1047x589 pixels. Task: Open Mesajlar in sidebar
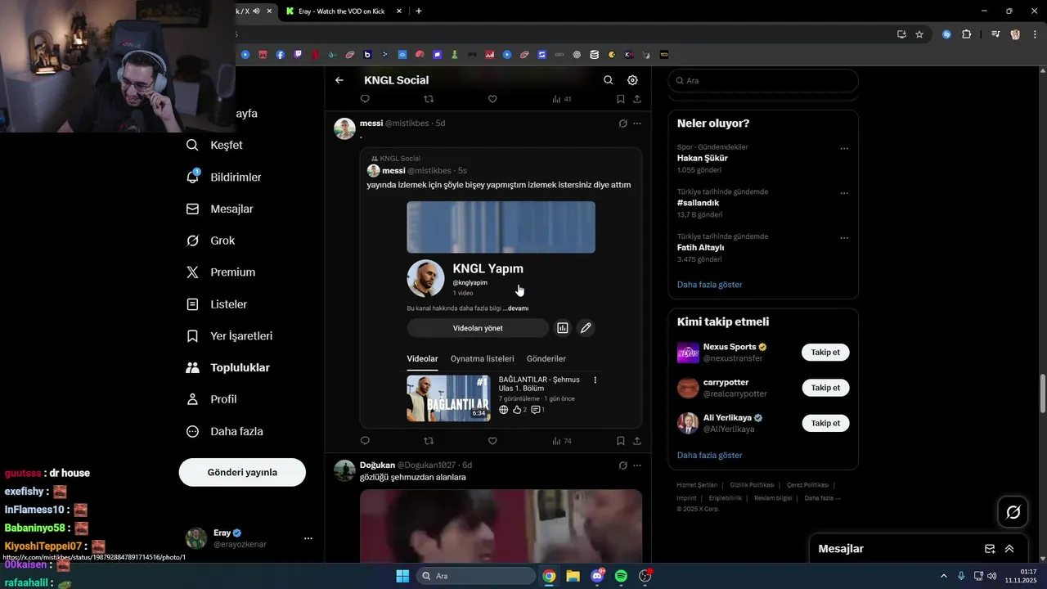(x=220, y=209)
